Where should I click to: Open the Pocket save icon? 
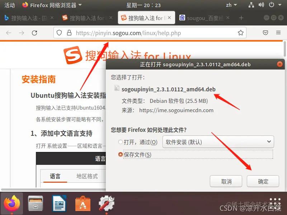tap(265, 33)
